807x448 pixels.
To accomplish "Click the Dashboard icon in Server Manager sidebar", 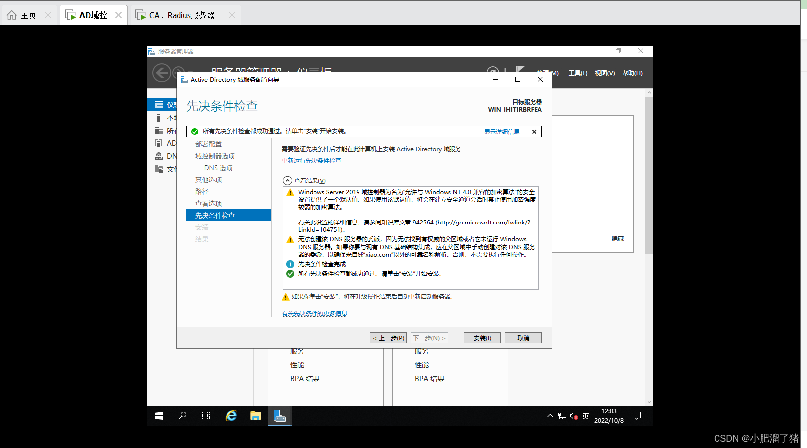I will tap(159, 105).
